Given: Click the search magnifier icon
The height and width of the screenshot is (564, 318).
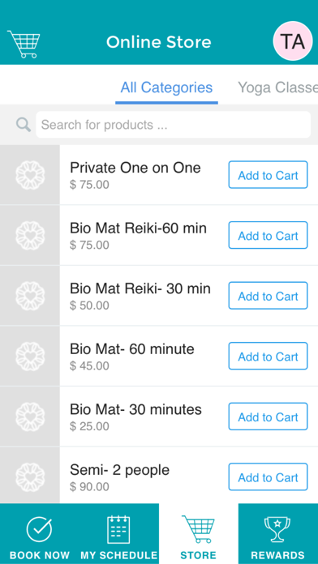Looking at the screenshot, I should pyautogui.click(x=24, y=125).
